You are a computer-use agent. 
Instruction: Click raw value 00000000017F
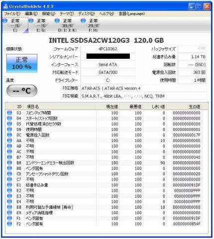pos(187,135)
